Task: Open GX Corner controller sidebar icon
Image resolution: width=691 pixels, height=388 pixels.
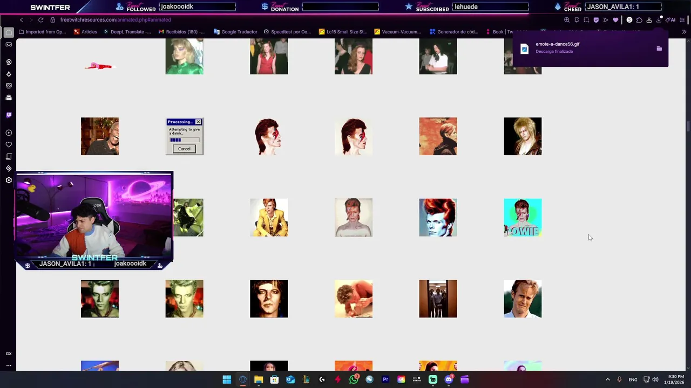Action: click(x=9, y=45)
